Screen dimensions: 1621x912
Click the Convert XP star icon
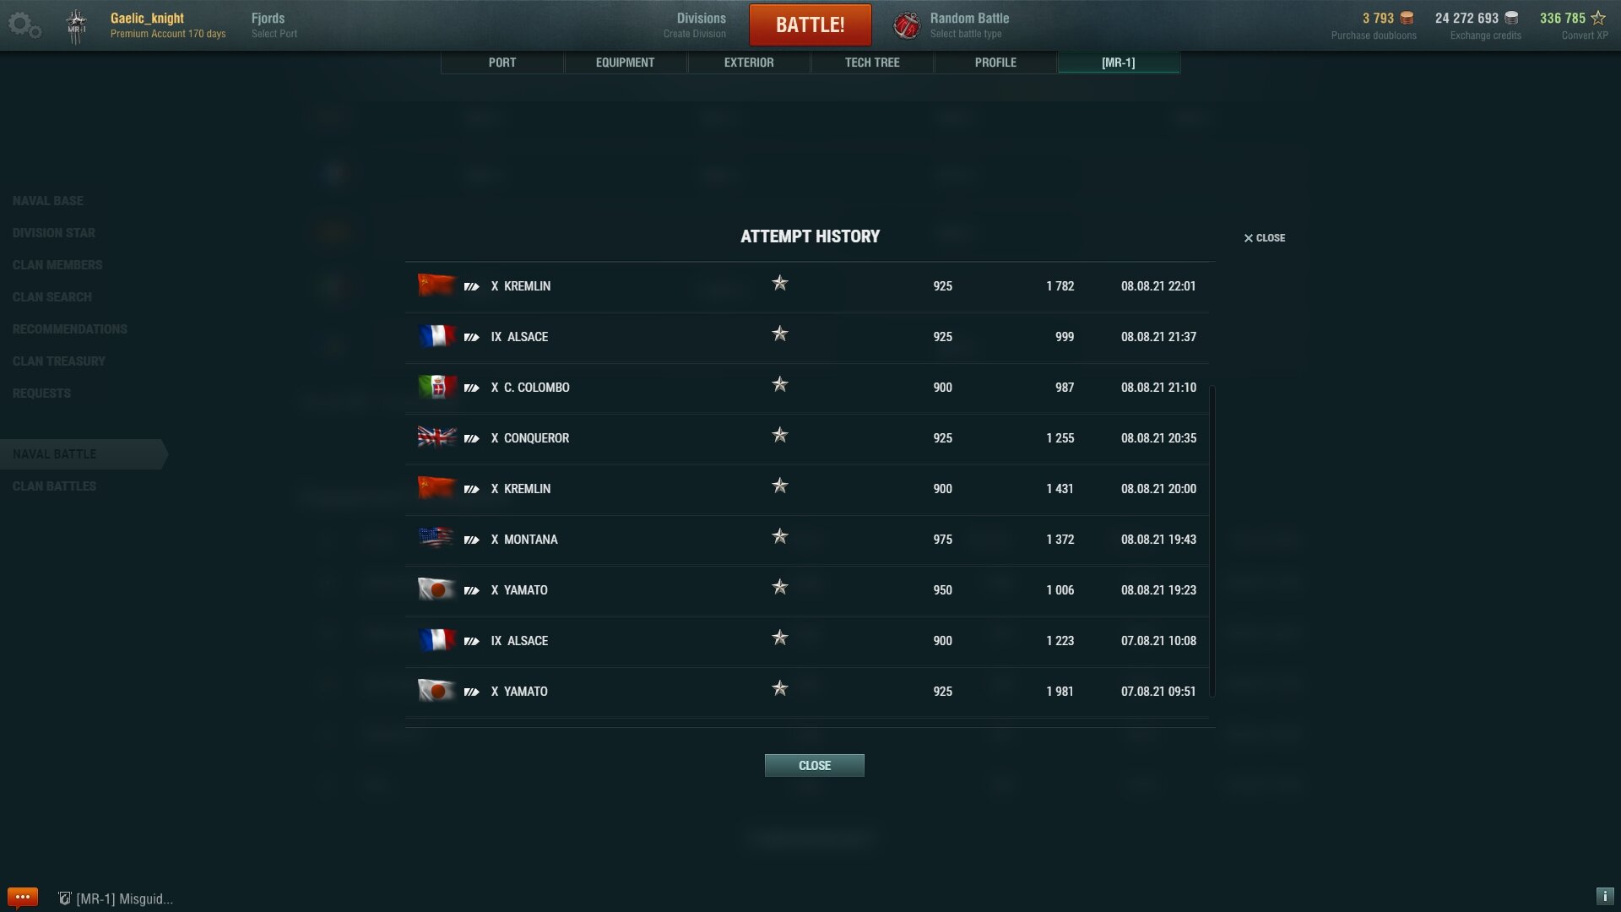1598,18
